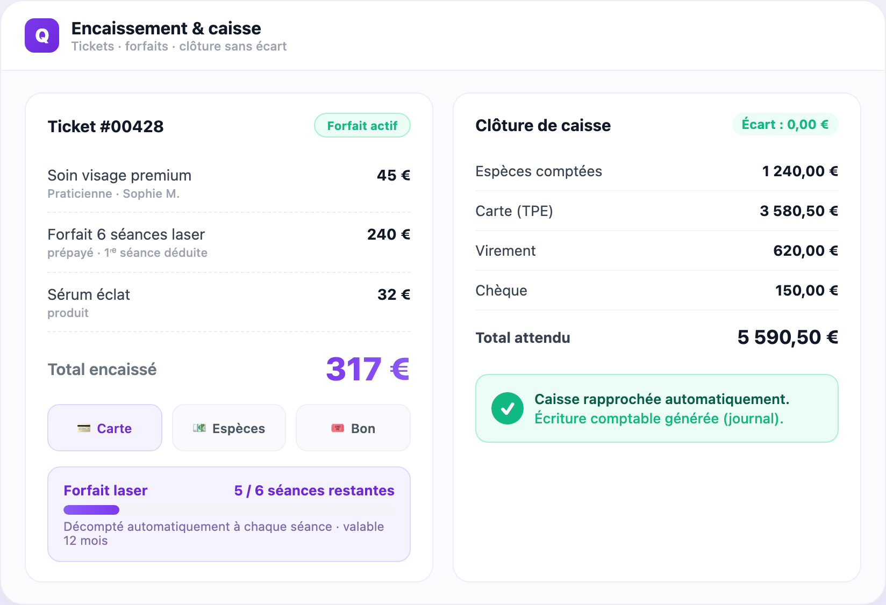Click Écriture comptable générée (journal) text
This screenshot has width=886, height=605.
click(x=659, y=418)
